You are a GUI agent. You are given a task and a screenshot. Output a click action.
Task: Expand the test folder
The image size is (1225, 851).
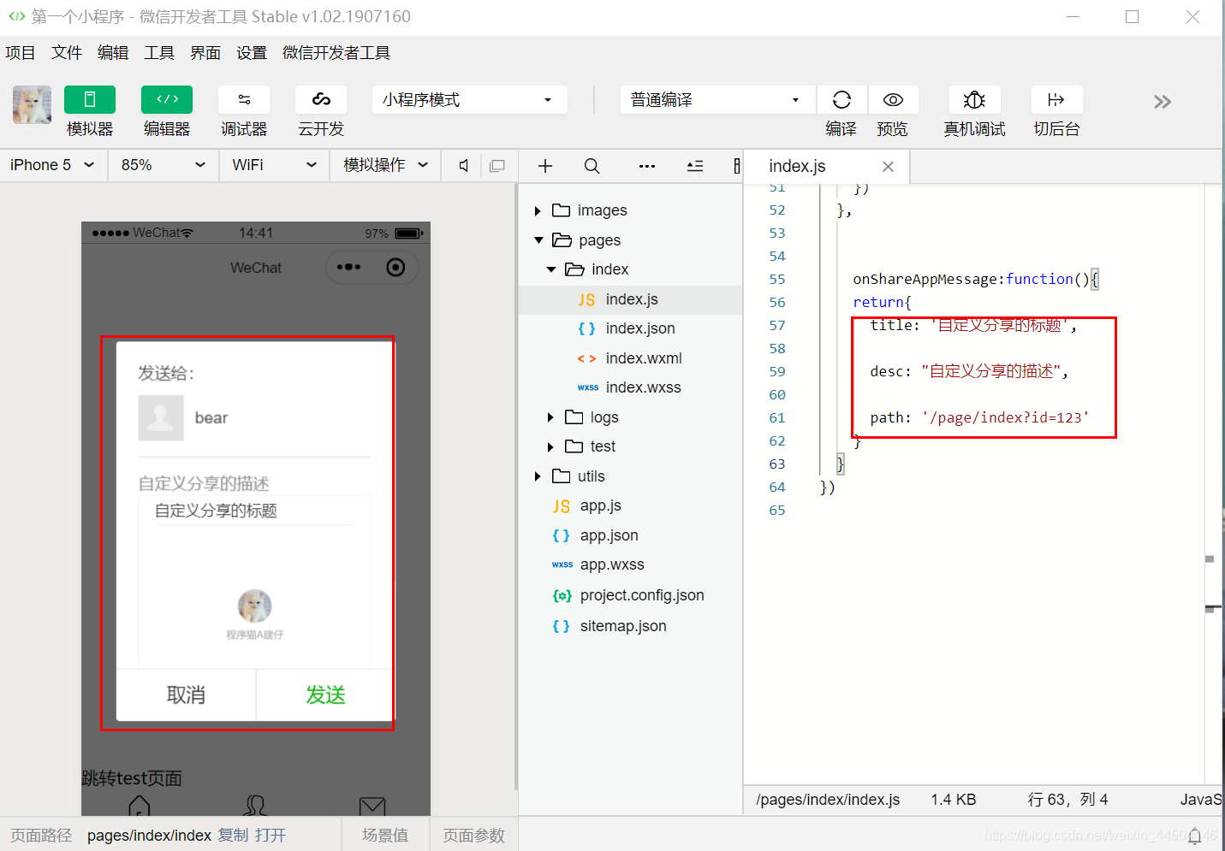coord(551,446)
